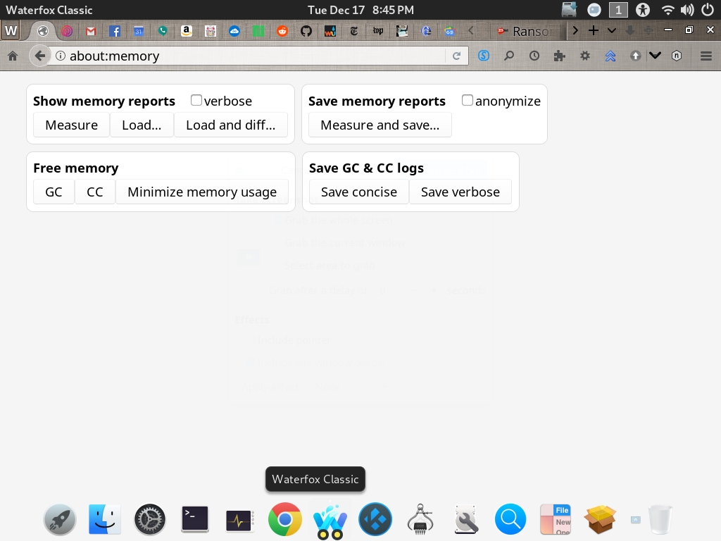Enable the verbose checkbox

[x=196, y=100]
